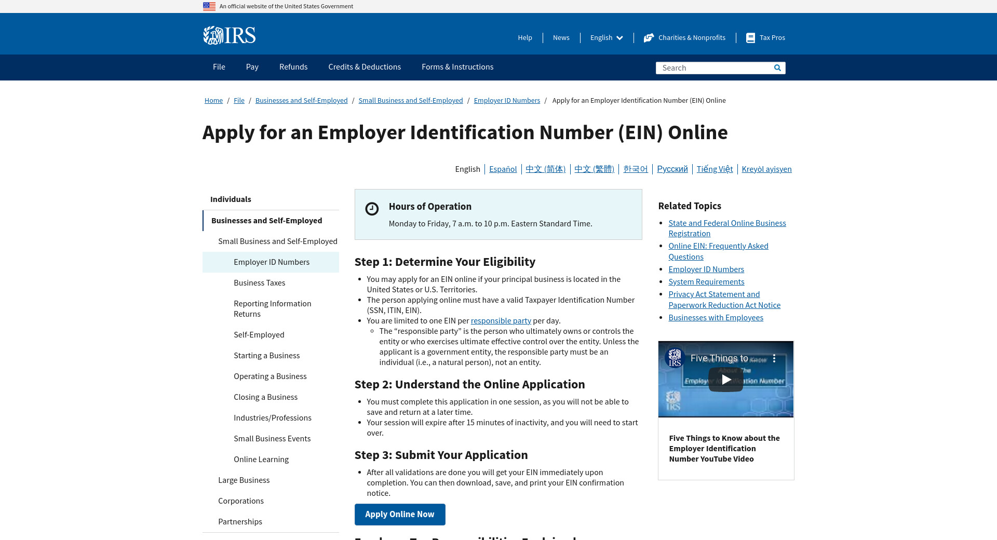
Task: Open Operating a Business sidebar item
Action: pyautogui.click(x=271, y=376)
